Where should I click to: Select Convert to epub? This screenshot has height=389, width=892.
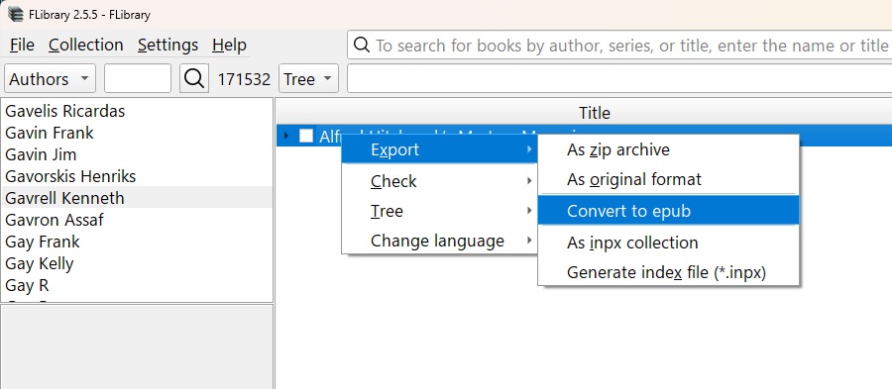[668, 211]
